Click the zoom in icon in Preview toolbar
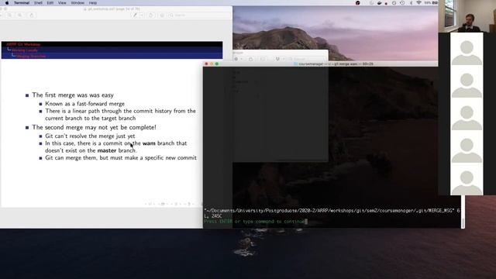 click(x=19, y=15)
